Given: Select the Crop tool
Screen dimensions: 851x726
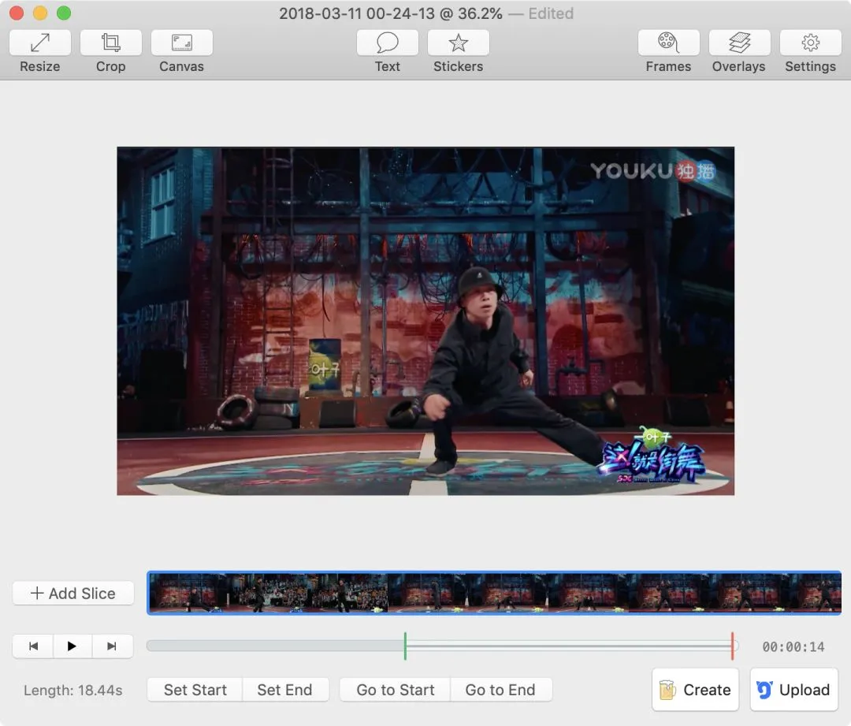Looking at the screenshot, I should pyautogui.click(x=111, y=43).
